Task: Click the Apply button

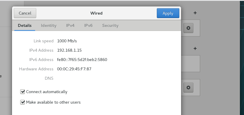Action: (168, 13)
